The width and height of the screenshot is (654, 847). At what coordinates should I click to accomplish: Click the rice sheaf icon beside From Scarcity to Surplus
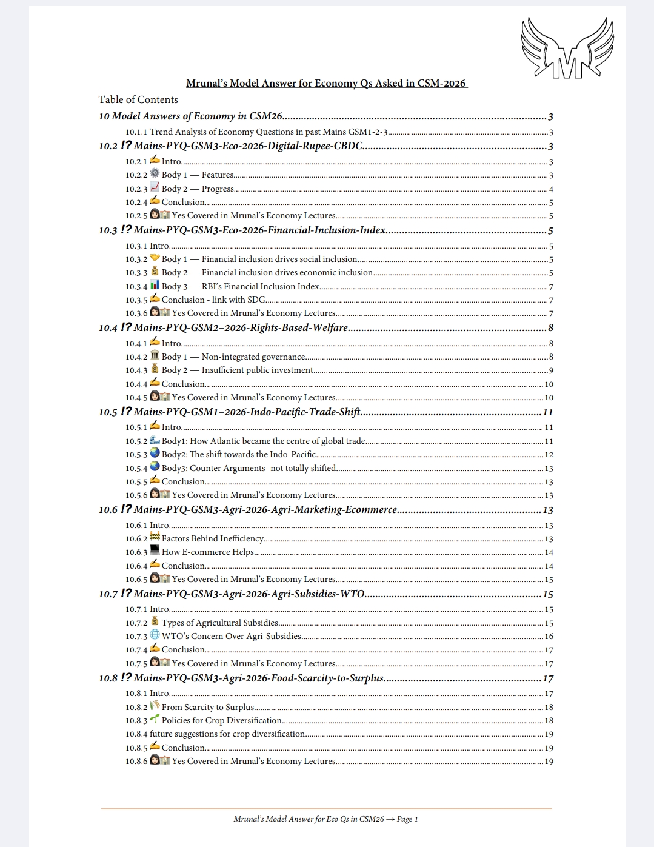(155, 706)
